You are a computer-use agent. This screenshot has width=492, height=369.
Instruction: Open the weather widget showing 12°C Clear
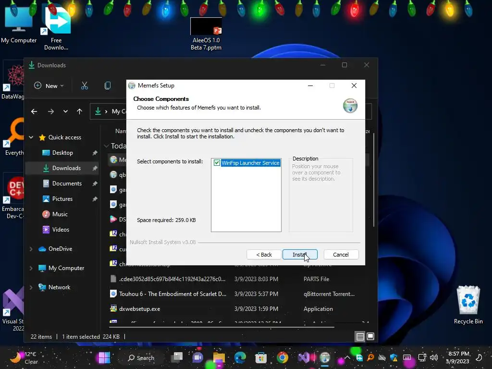coord(25,357)
